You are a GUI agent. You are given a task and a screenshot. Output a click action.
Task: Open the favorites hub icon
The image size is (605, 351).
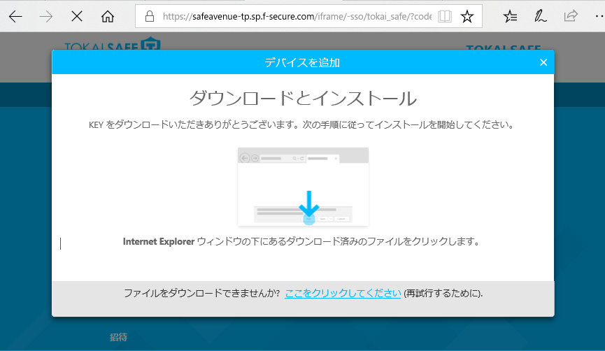tap(510, 17)
